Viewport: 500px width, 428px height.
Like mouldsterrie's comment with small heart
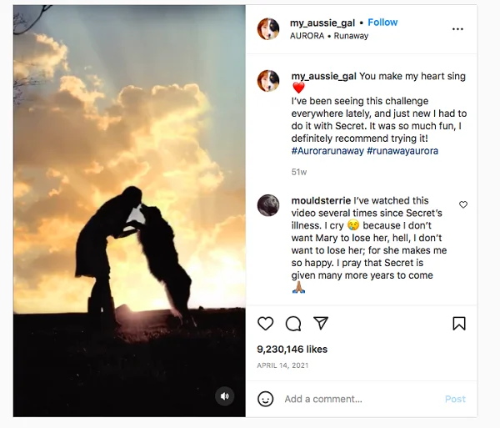[463, 204]
